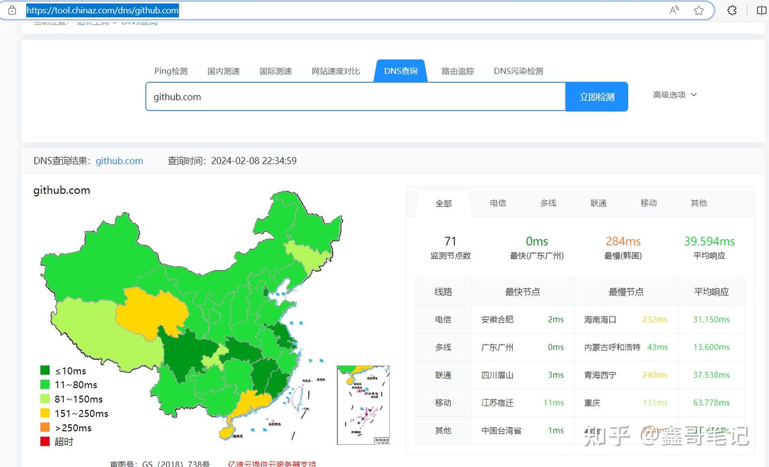Expand 高级选项 dropdown

click(675, 94)
